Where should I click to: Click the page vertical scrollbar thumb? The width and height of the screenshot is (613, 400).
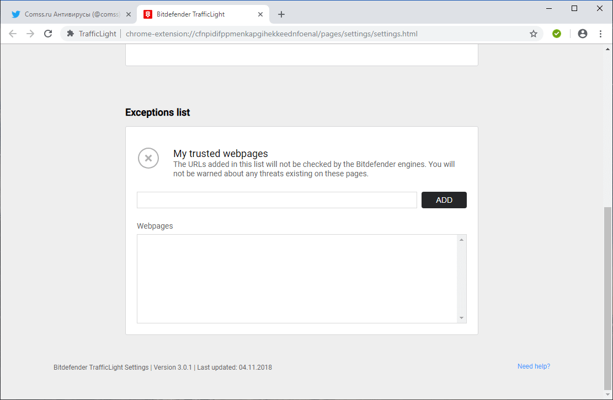tap(607, 298)
